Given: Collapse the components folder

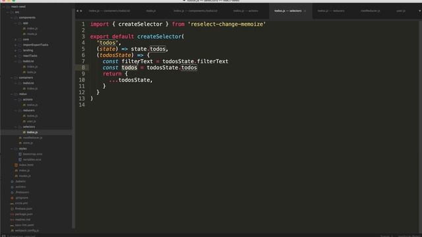Looking at the screenshot, I should 12,18.
